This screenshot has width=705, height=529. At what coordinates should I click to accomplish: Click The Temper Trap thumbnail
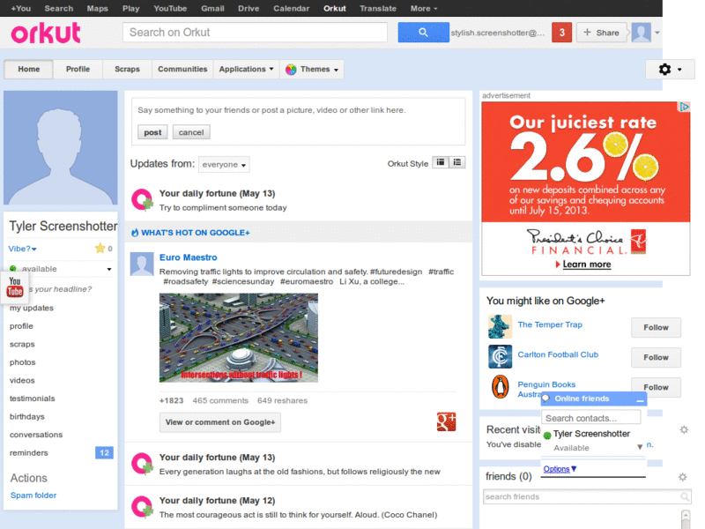(500, 326)
